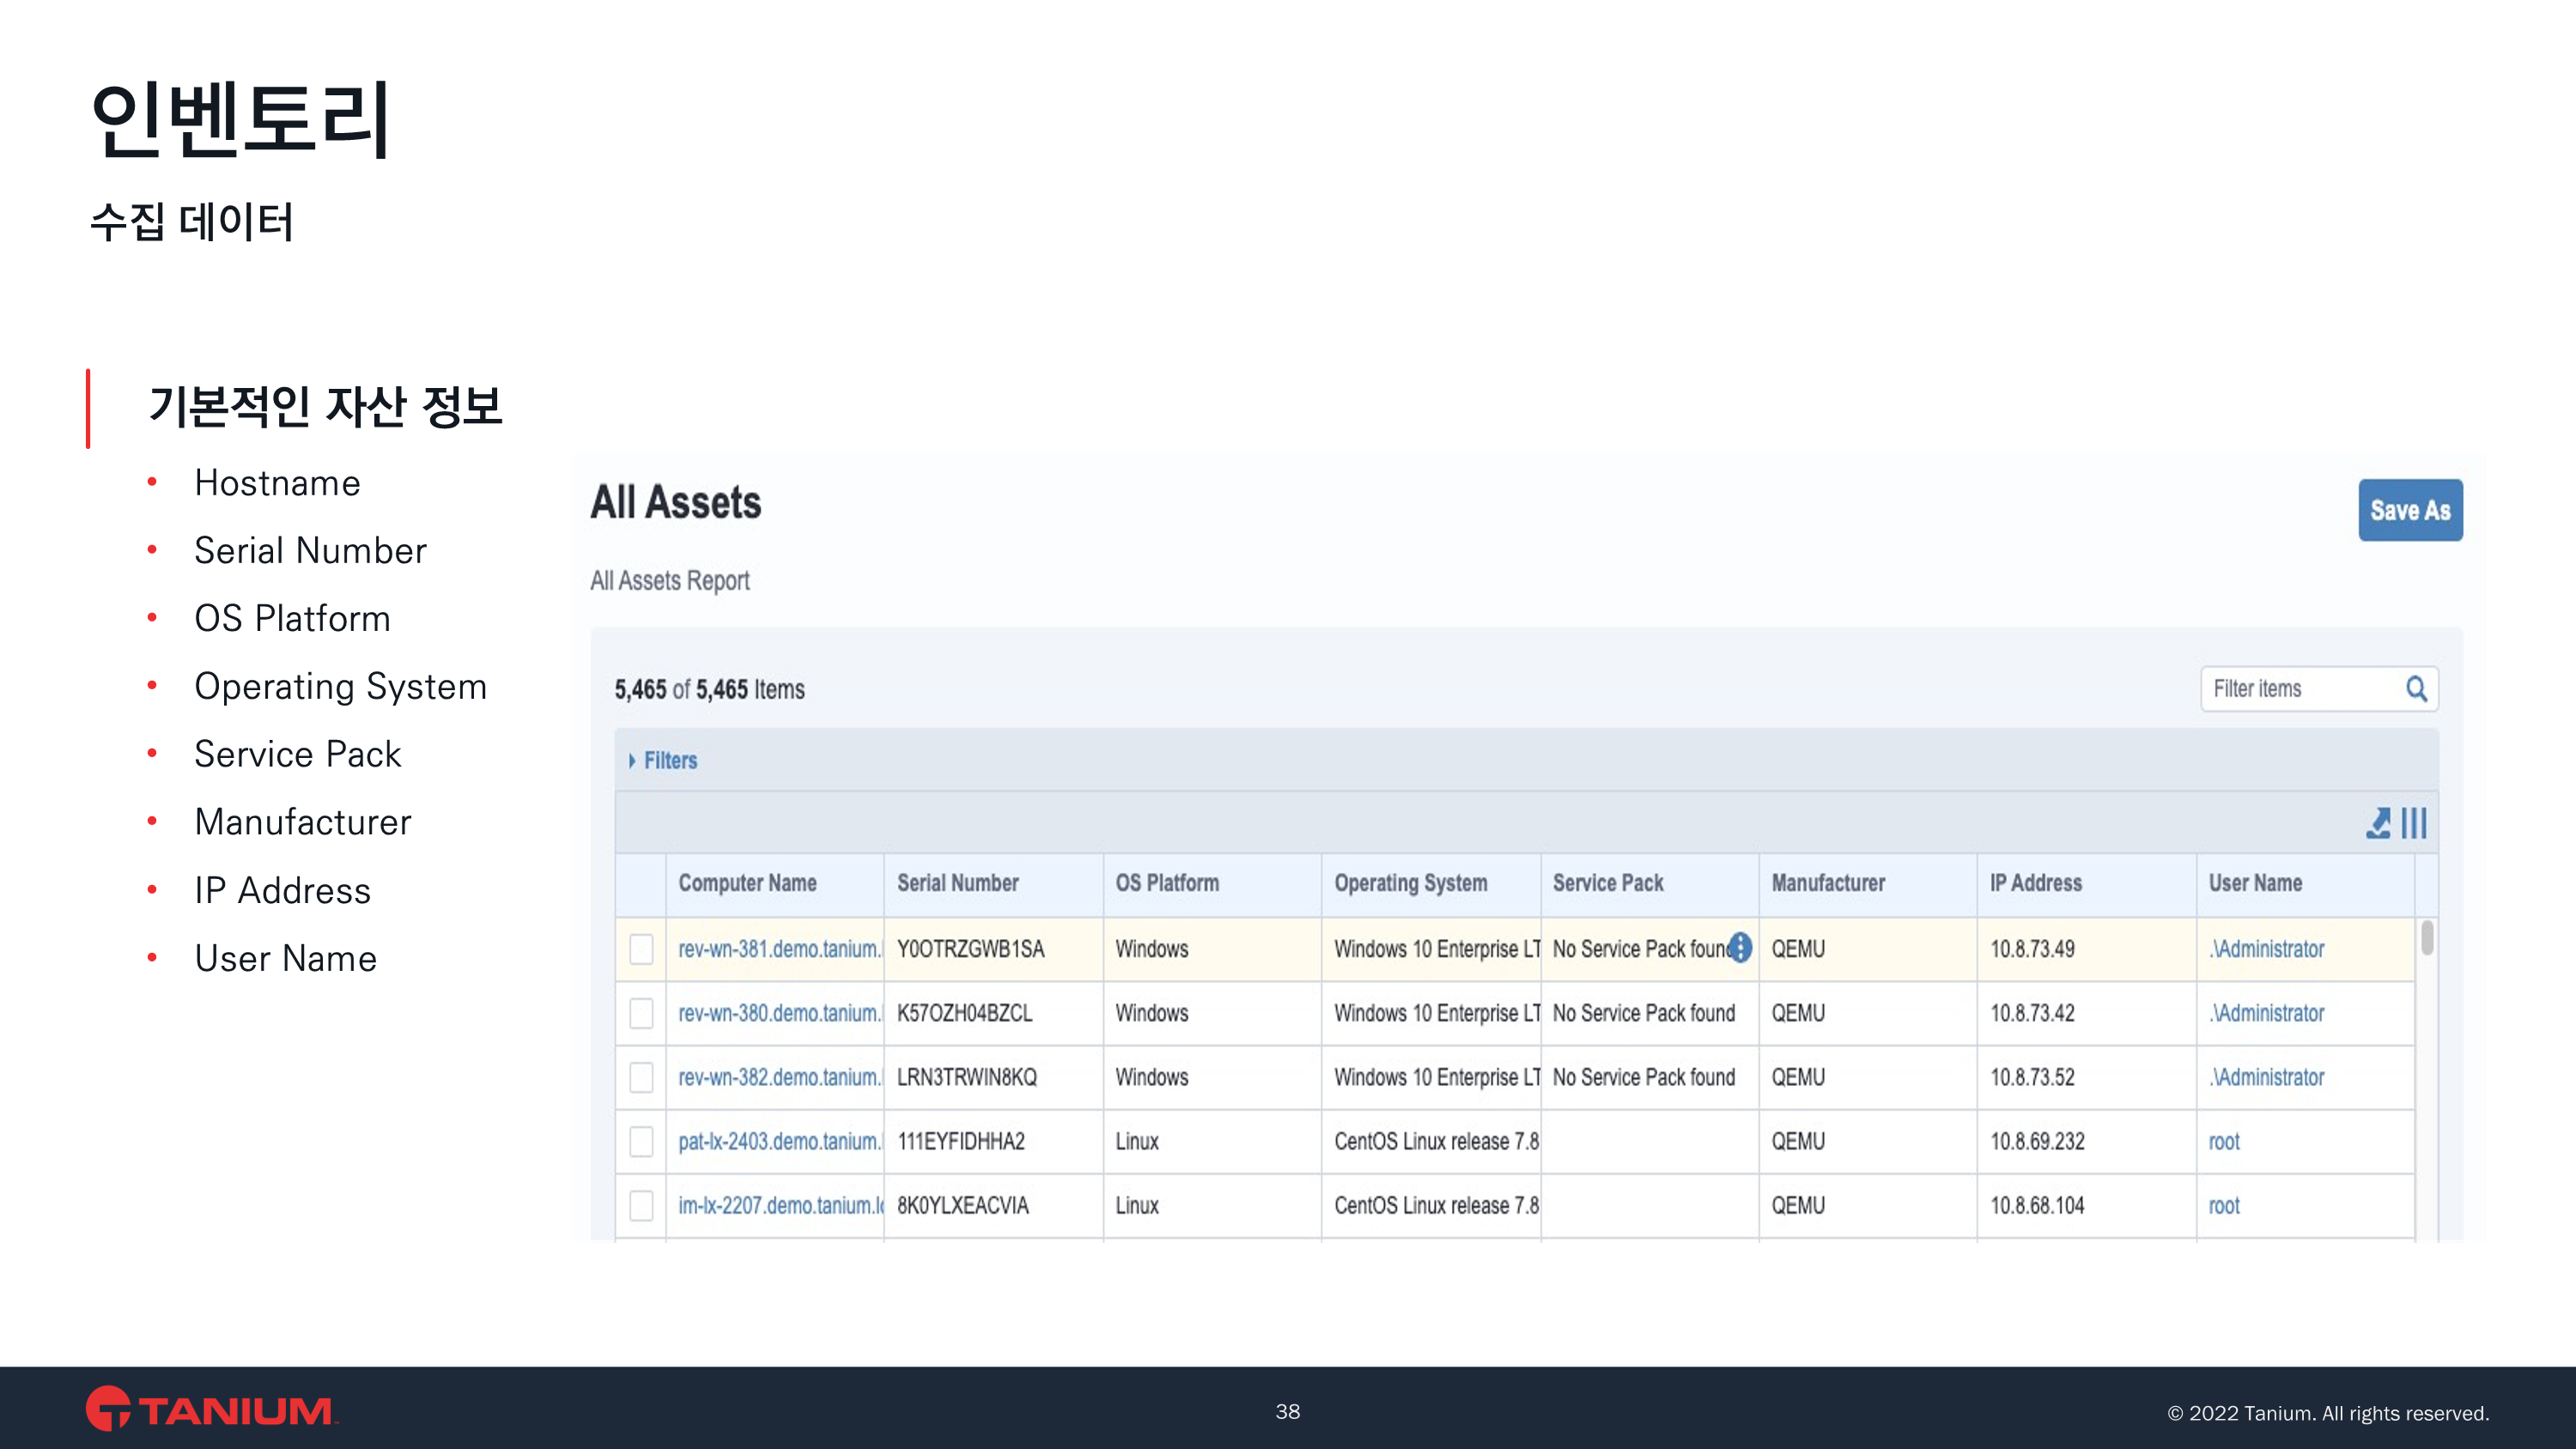Click the Operating System column header
2576x1449 pixels.
click(1410, 883)
